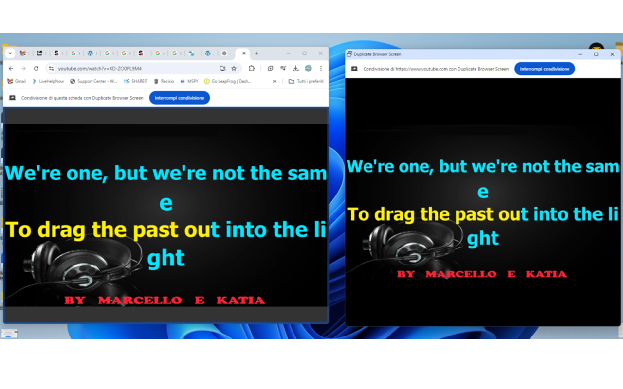This screenshot has width=623, height=389.
Task: Open a new tab with the plus button
Action: click(x=257, y=53)
